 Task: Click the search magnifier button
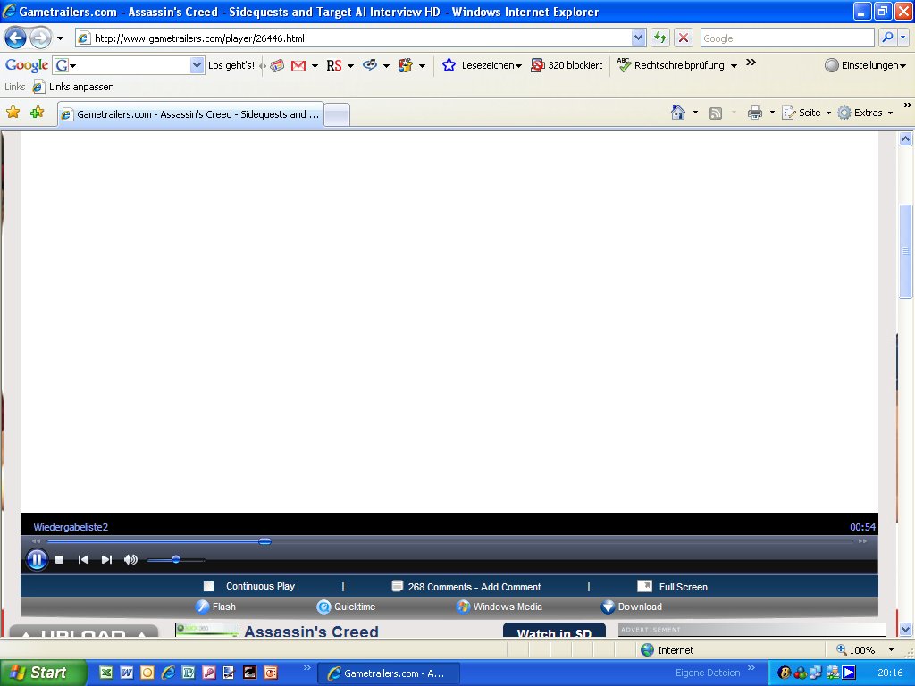click(887, 38)
